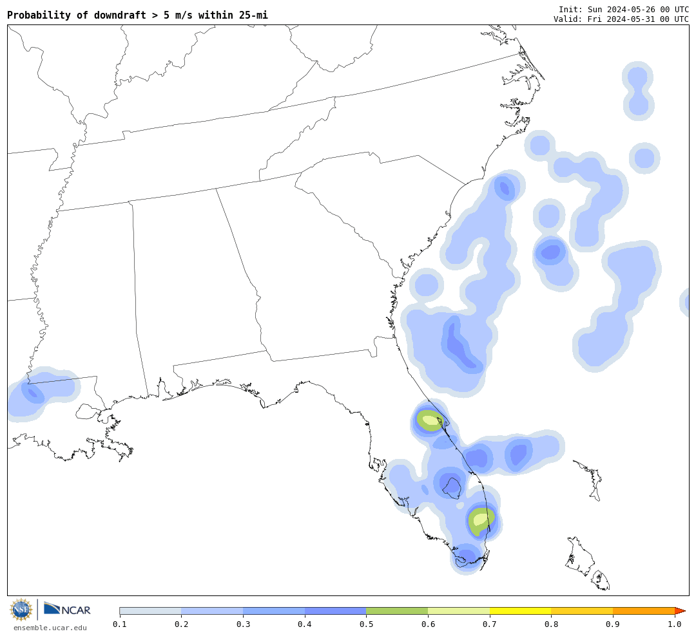Click the 0.2–0.3 light blue colorbar segment
696x636 pixels.
(x=212, y=611)
